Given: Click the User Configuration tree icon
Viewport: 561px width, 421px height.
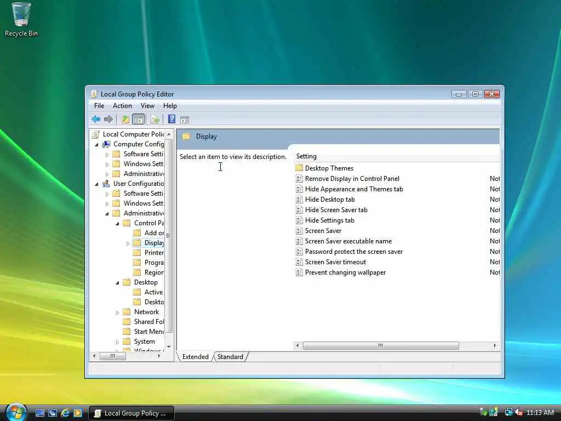Looking at the screenshot, I should pos(106,184).
